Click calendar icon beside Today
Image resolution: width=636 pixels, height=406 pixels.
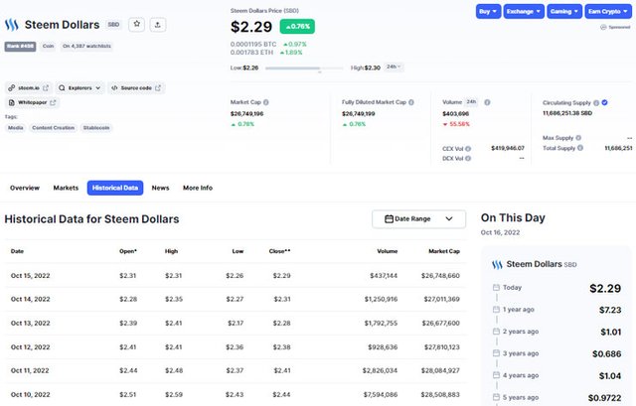point(496,287)
